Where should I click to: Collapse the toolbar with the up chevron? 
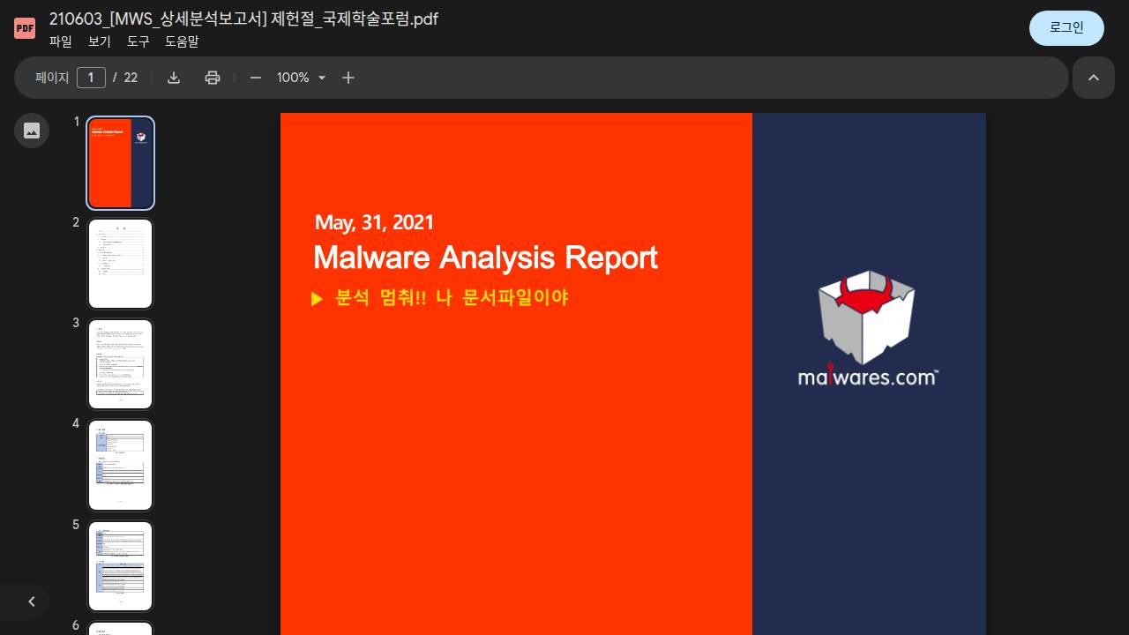click(x=1094, y=78)
